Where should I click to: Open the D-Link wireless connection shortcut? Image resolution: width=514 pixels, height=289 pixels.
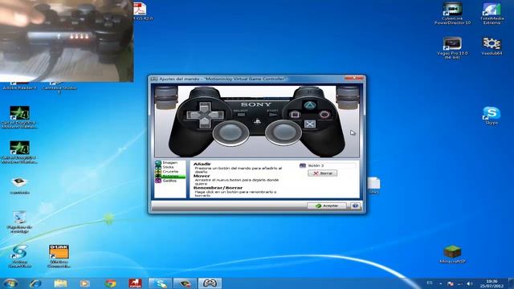(x=59, y=256)
